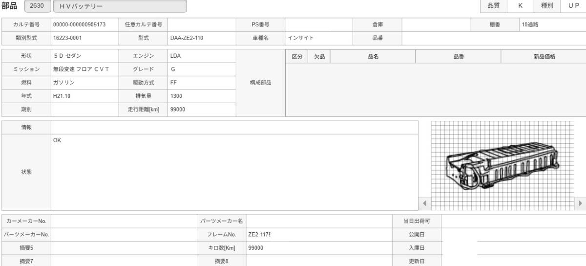The height and width of the screenshot is (266, 586).
Task: Click the 期別 label
Action: 27,110
